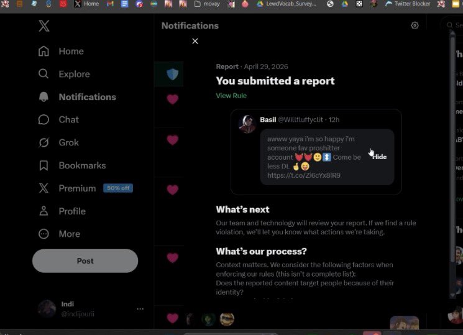
Task: Open the Indi account switcher ellipsis
Action: [140, 309]
